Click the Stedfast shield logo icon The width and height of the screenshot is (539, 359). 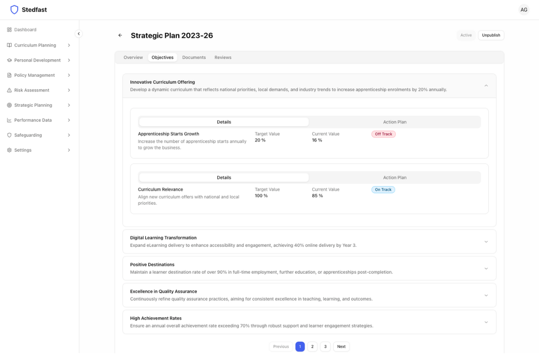14,10
